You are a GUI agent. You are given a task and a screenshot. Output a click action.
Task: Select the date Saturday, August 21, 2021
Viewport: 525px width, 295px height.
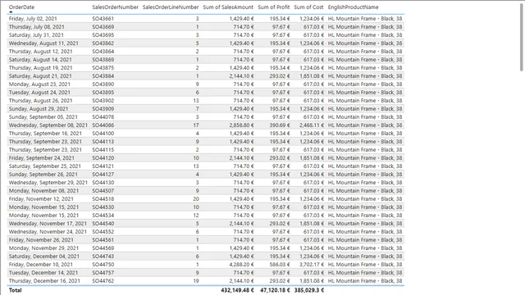[x=40, y=76]
